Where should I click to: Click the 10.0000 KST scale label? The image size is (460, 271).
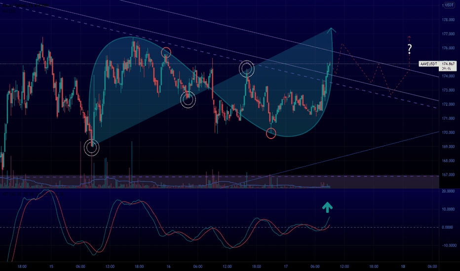[x=448, y=209]
